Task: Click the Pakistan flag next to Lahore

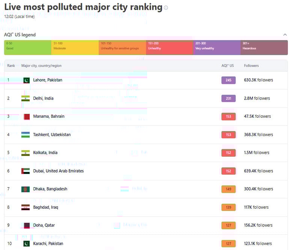Action: pos(26,80)
